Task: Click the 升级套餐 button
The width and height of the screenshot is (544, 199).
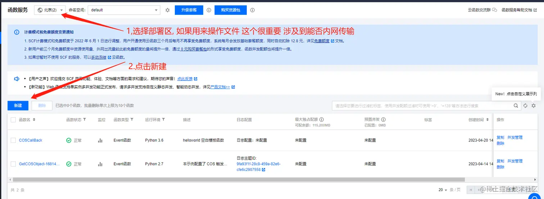Action: tap(189, 10)
